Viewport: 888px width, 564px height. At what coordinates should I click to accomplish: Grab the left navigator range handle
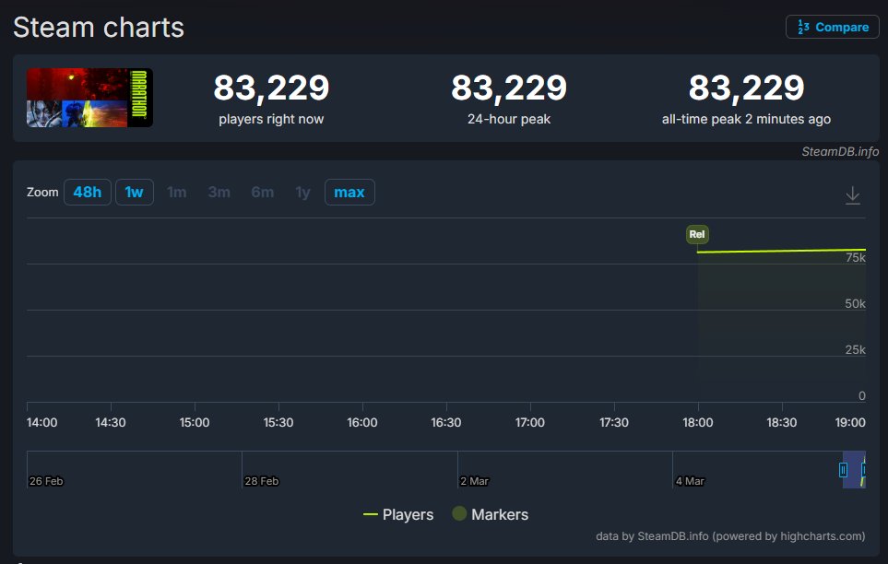(843, 469)
